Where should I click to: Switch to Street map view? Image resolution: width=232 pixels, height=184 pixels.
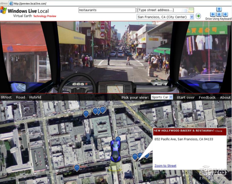pos(6,97)
